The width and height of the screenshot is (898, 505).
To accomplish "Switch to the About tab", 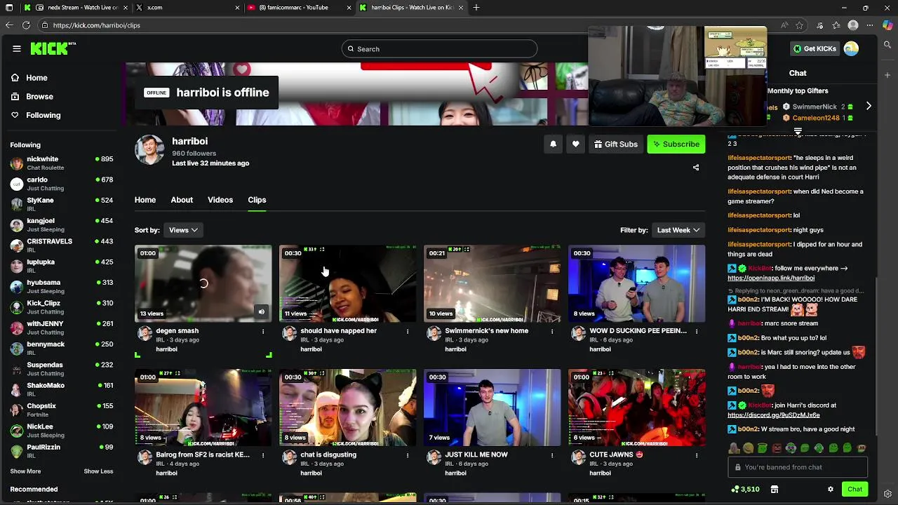I will point(182,200).
